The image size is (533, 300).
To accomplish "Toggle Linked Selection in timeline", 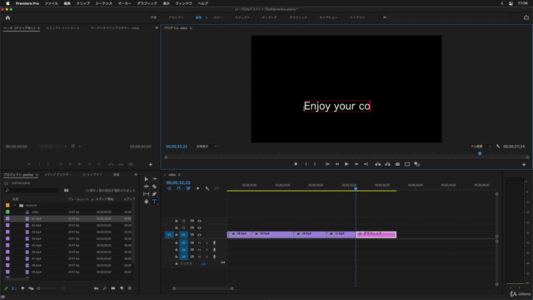I will pos(188,188).
